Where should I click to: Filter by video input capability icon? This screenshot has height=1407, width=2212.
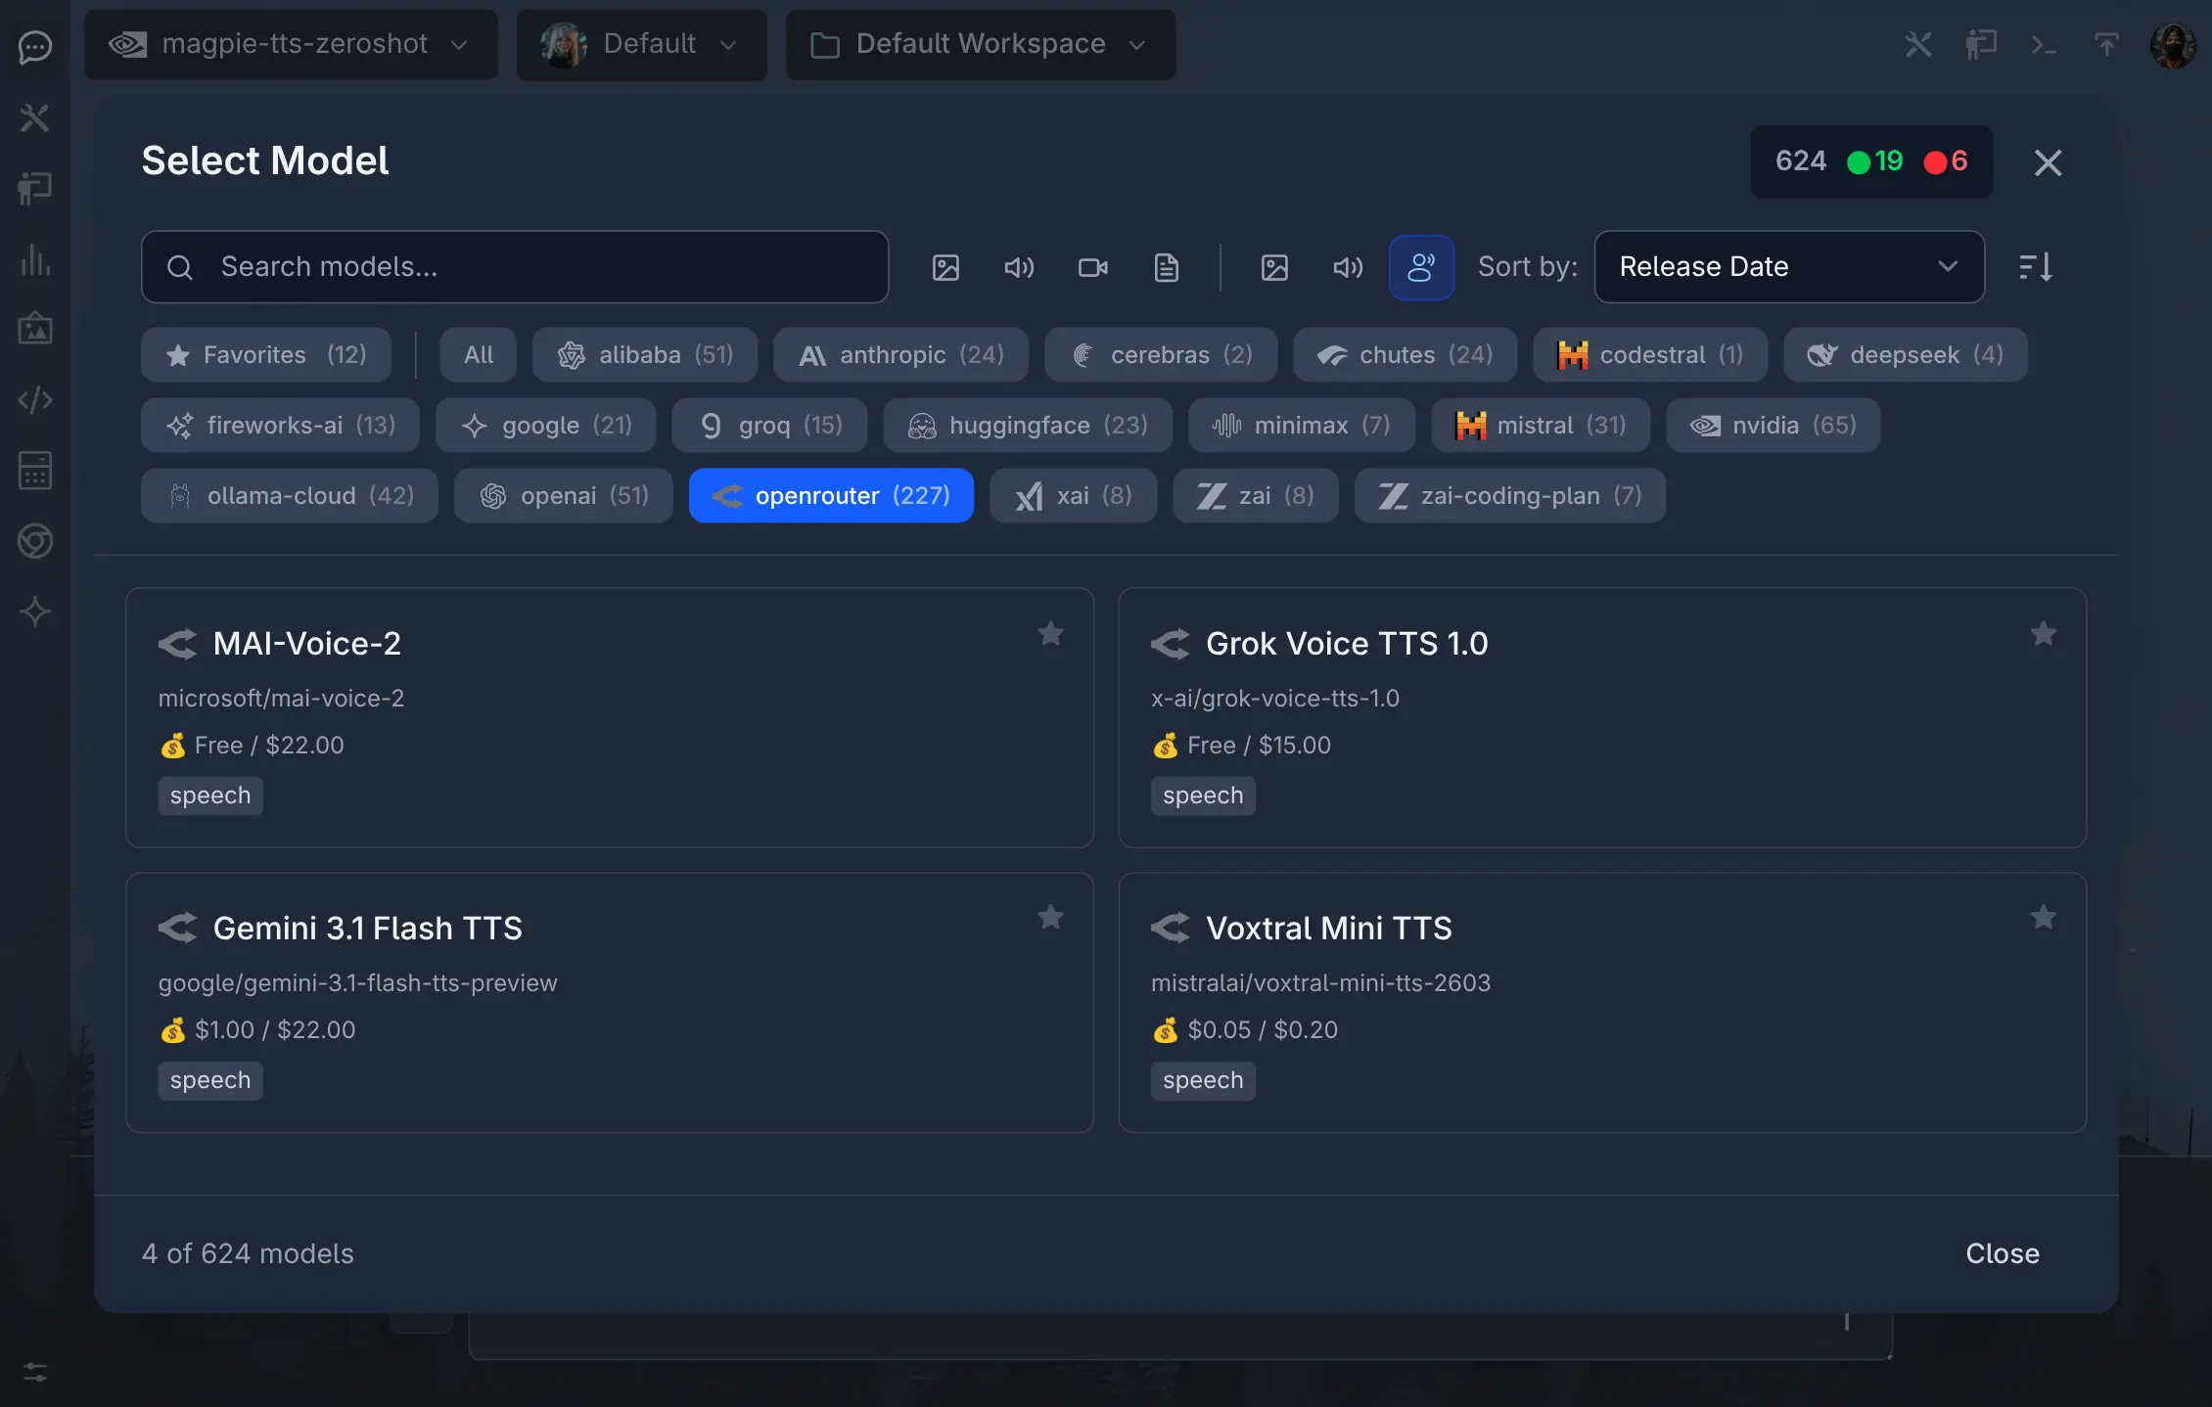click(x=1092, y=267)
